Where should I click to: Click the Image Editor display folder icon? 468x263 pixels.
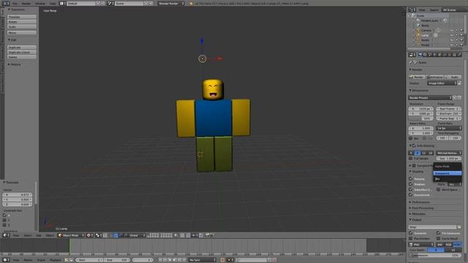(x=460, y=83)
